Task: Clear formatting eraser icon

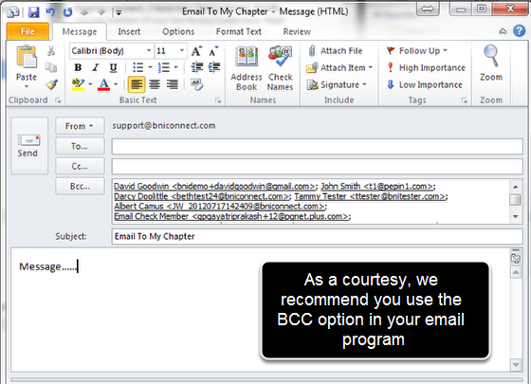Action: tap(197, 84)
